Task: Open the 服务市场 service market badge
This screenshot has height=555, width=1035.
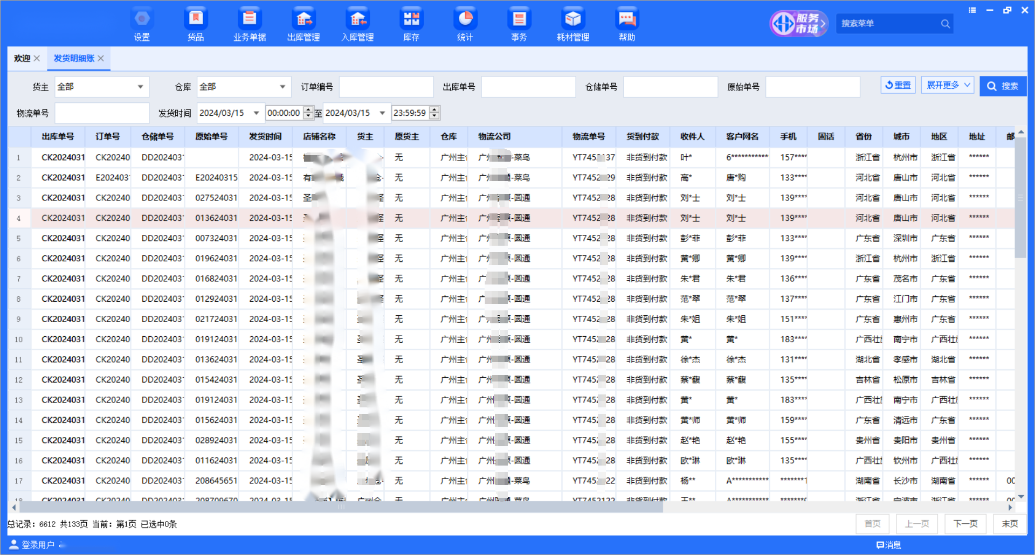Action: [798, 24]
